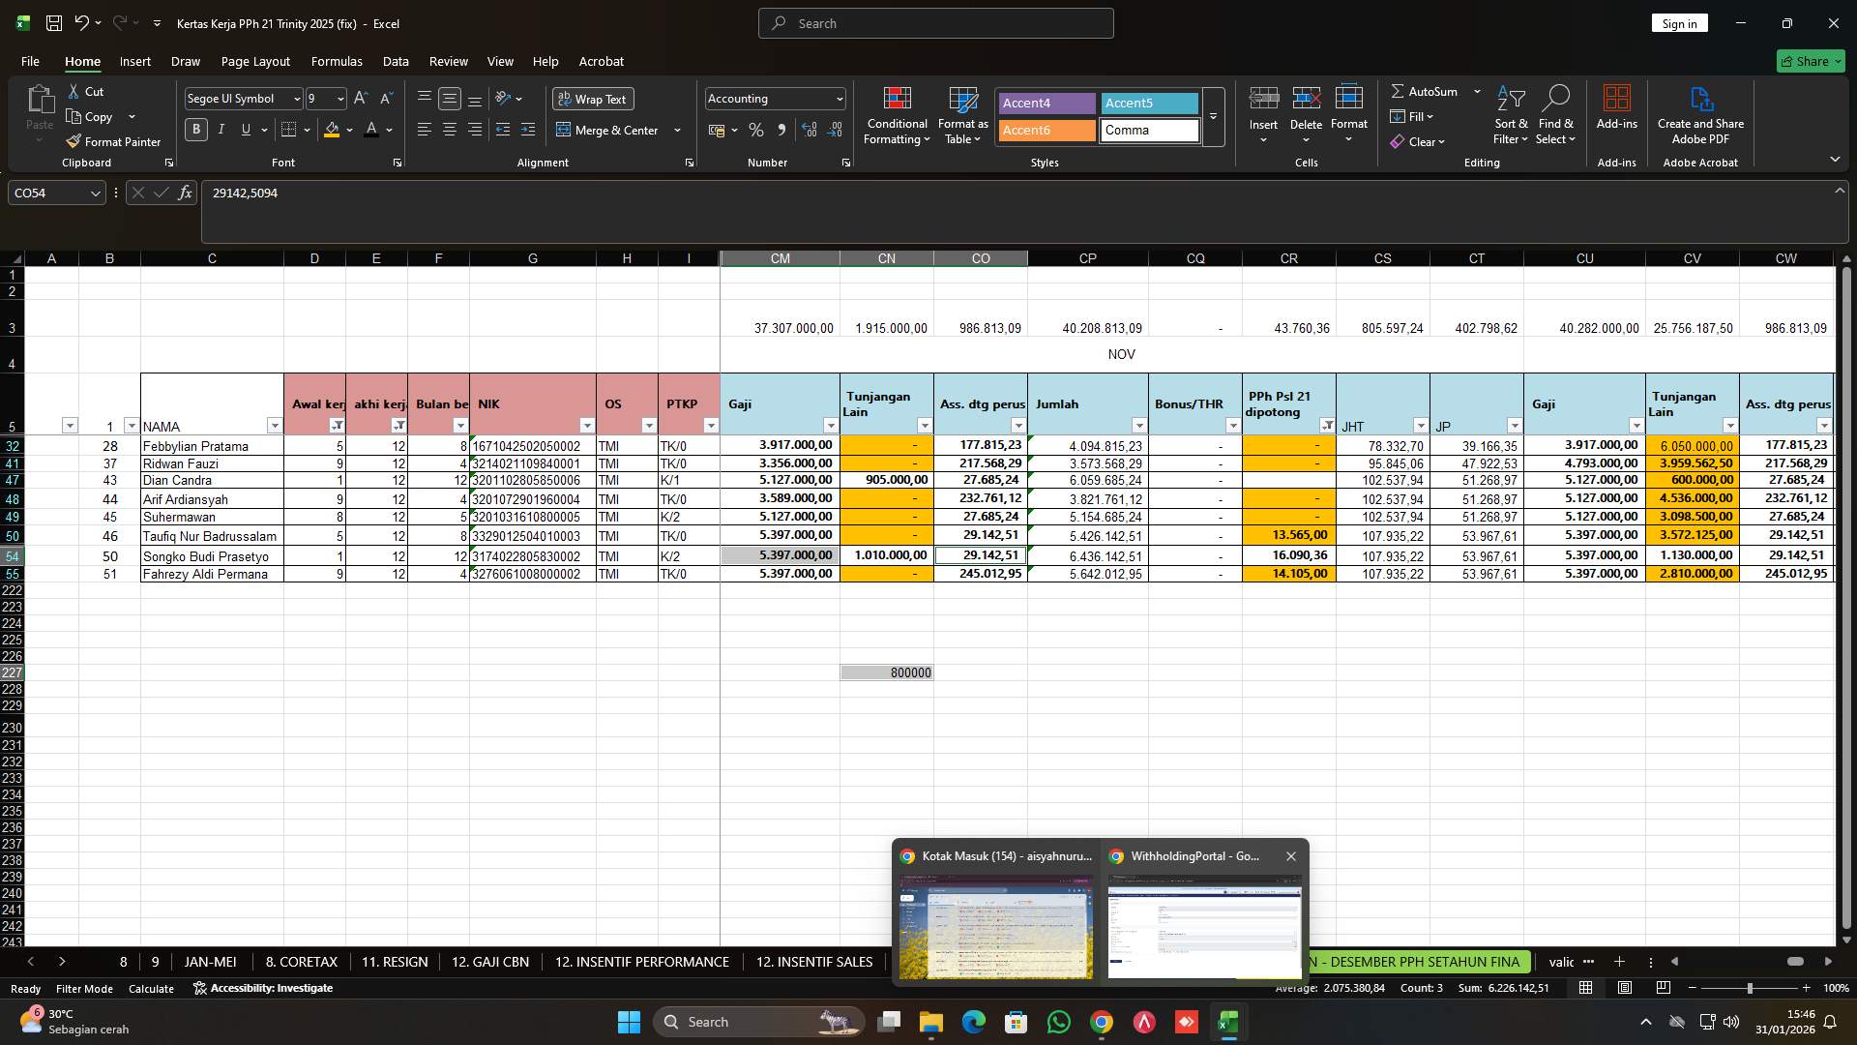The image size is (1857, 1045).
Task: Click the Percent Style icon
Action: (756, 130)
